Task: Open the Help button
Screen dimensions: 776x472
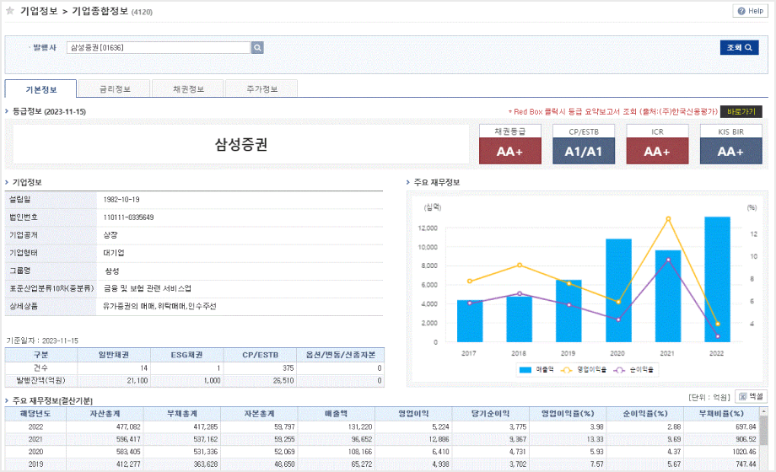Action: click(750, 11)
